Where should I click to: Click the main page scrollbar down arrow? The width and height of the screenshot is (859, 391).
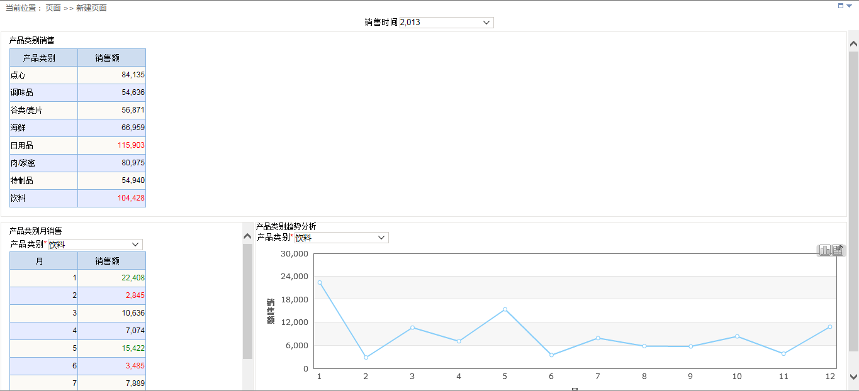853,377
